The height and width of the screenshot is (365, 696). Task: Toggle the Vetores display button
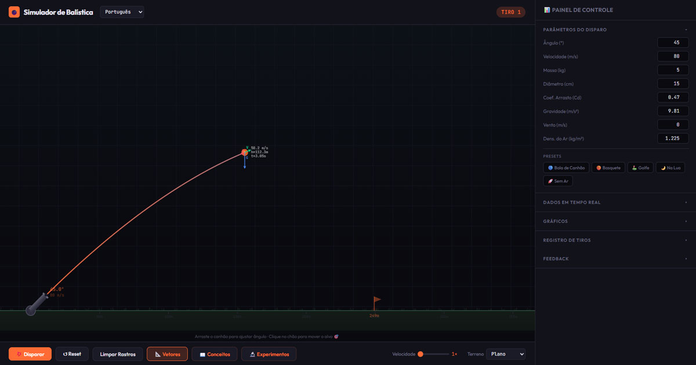[167, 354]
